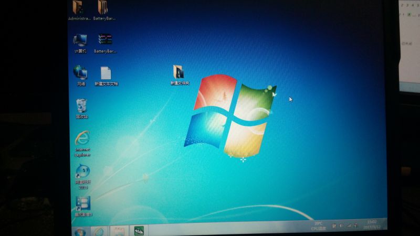Select the blue smiley 2013 shortcut icon
420x236 pixels.
[82, 177]
